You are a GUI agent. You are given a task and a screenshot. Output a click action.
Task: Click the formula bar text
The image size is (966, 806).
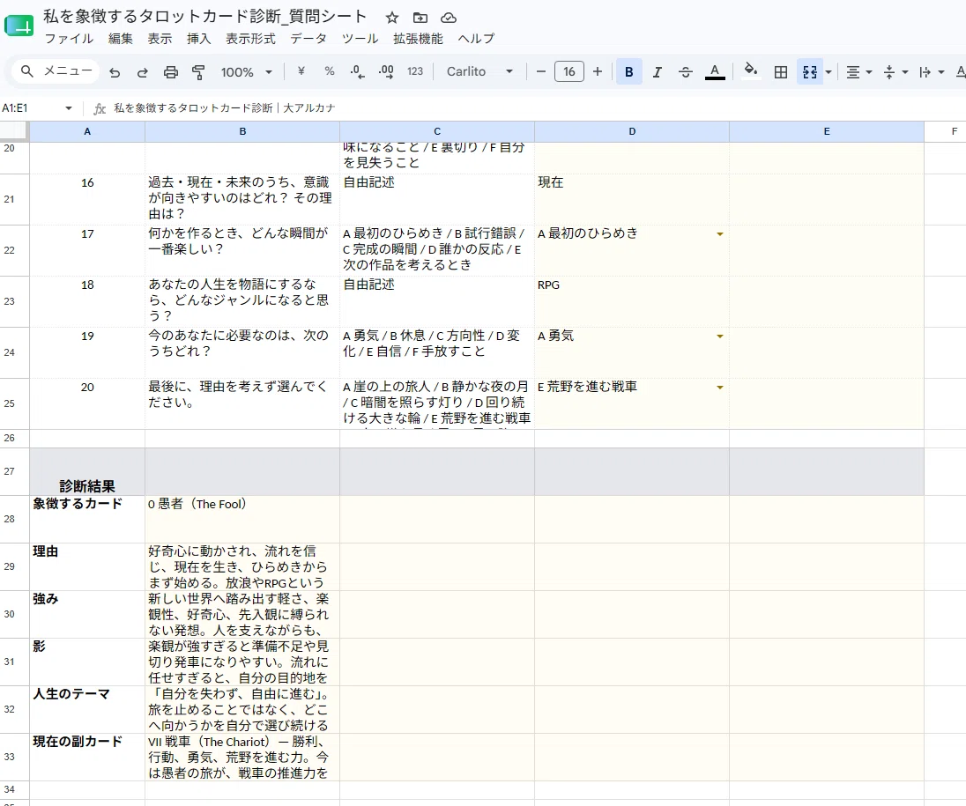[224, 108]
